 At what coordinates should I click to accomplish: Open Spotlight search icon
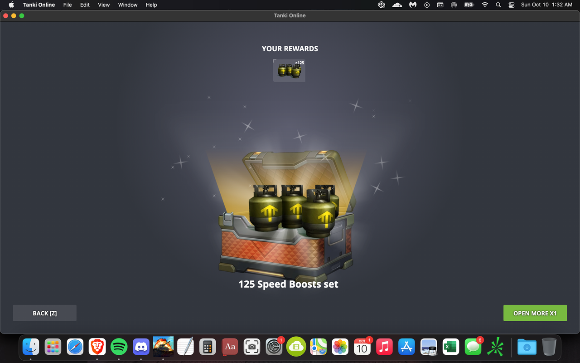(498, 5)
